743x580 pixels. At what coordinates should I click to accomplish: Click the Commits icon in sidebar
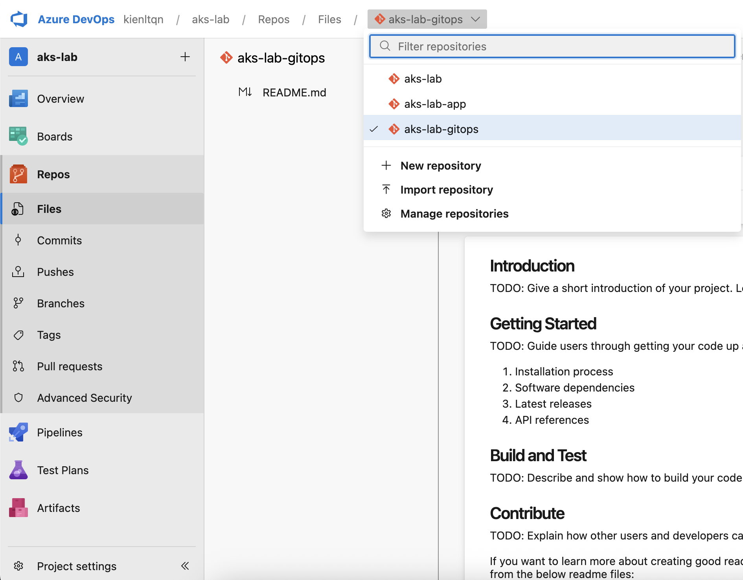point(18,240)
